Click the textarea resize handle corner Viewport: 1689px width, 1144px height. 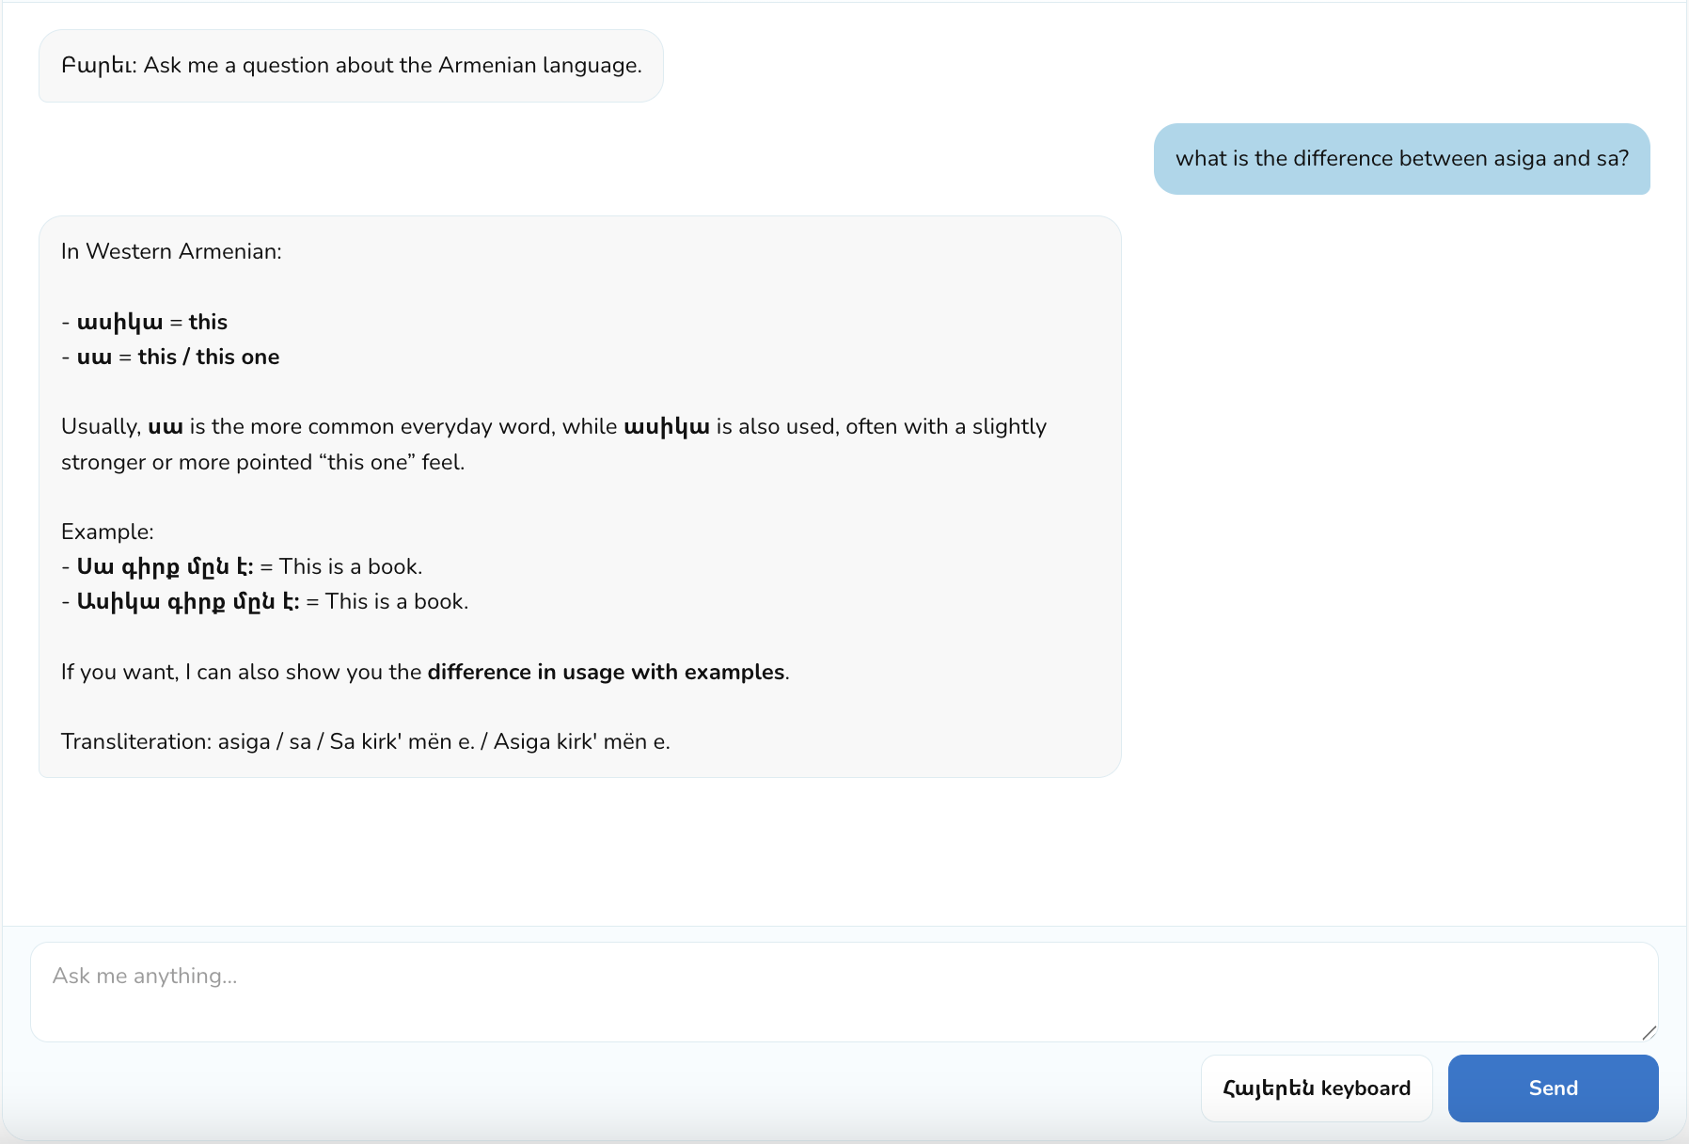click(1649, 1032)
